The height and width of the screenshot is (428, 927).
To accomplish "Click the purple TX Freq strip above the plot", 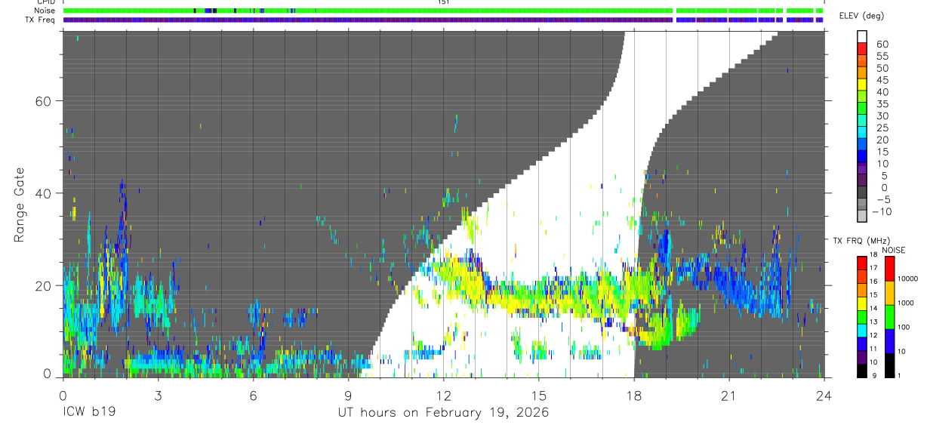I will click(x=443, y=20).
